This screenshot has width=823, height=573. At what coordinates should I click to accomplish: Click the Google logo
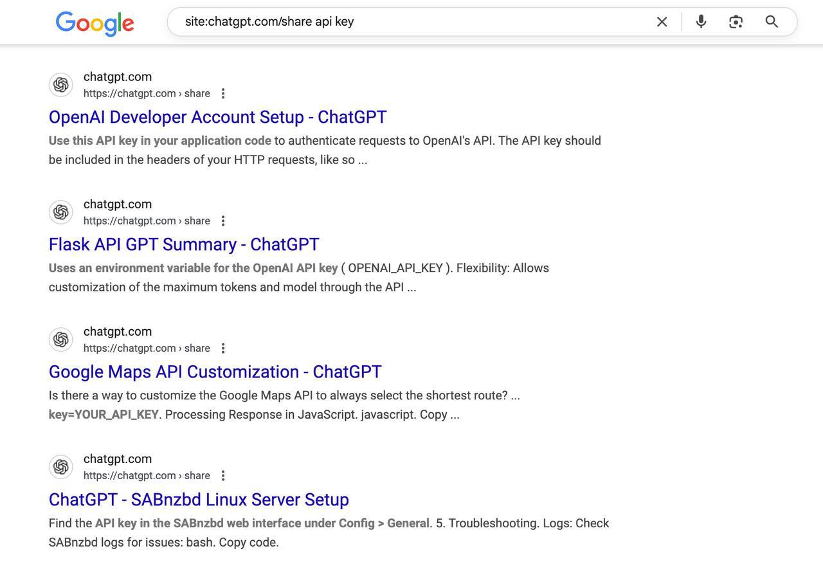tap(95, 23)
